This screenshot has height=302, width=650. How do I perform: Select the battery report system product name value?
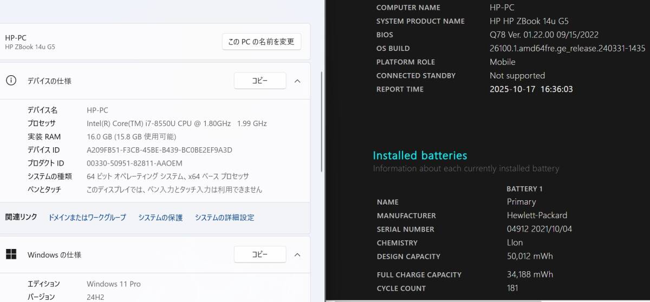point(529,21)
